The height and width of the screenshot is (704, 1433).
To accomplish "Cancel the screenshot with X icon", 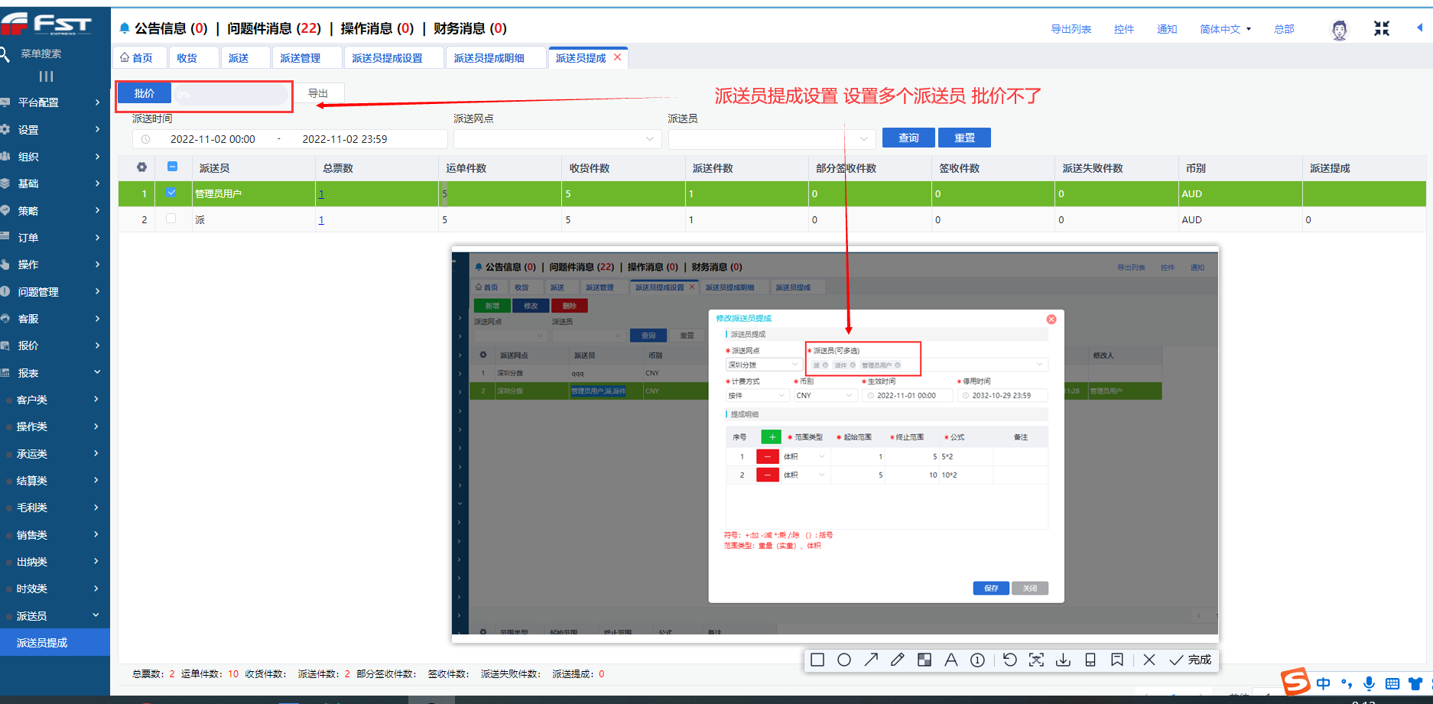I will pos(1149,660).
